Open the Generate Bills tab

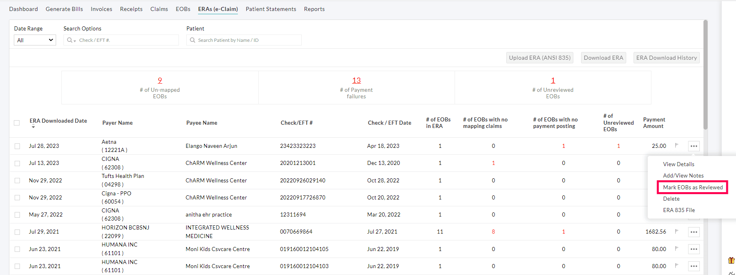[x=64, y=9]
